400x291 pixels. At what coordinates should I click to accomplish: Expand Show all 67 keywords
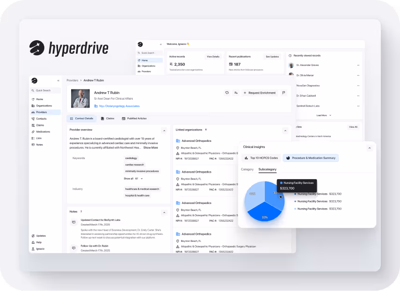point(133,179)
